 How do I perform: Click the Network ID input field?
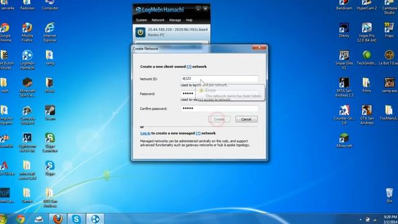[x=220, y=79]
